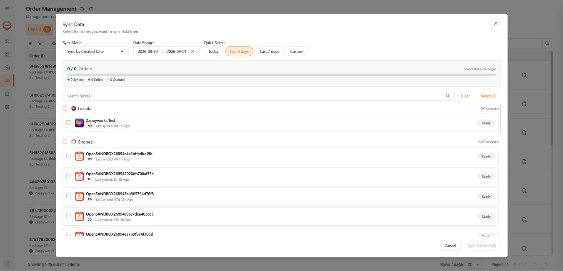The width and height of the screenshot is (563, 271).
Task: Click the store list scrollbar in dialog
Action: [500, 119]
